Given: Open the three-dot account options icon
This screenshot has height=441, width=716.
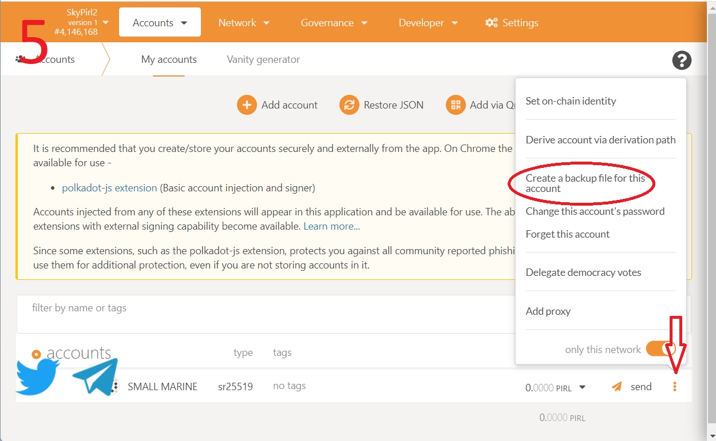Looking at the screenshot, I should click(675, 387).
